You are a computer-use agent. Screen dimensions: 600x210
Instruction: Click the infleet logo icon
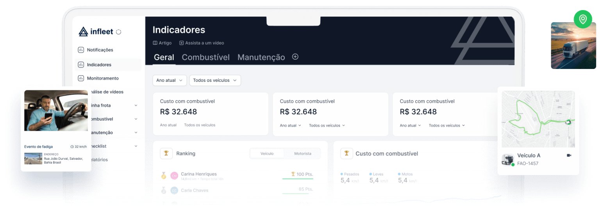click(x=83, y=32)
